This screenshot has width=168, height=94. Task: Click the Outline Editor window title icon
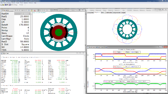pos(1,10)
